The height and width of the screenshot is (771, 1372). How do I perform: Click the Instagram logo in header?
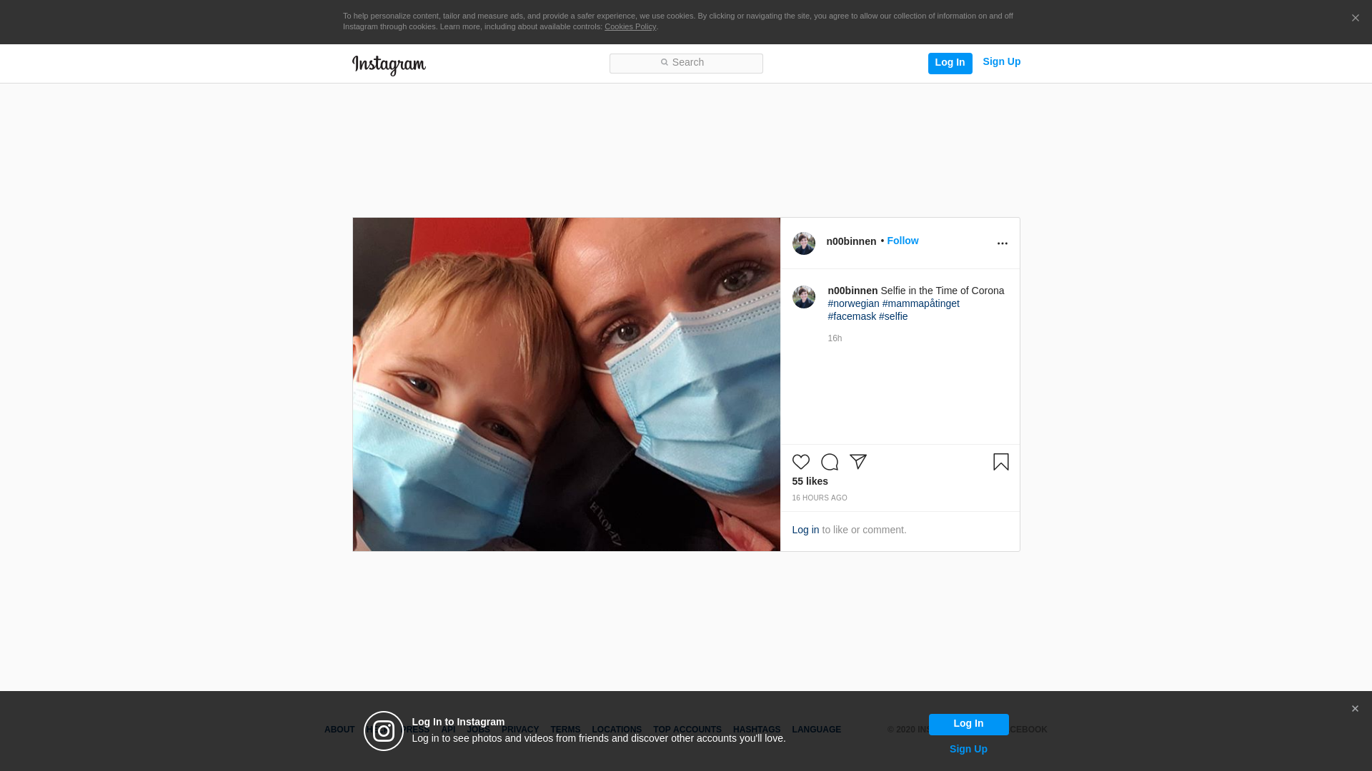coord(389,65)
